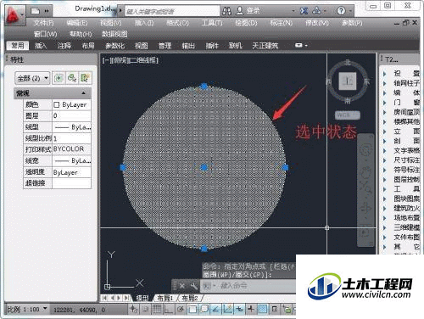The width and height of the screenshot is (424, 319).
Task: Switch to the 天正建筑 ribbon tab
Action: click(265, 45)
